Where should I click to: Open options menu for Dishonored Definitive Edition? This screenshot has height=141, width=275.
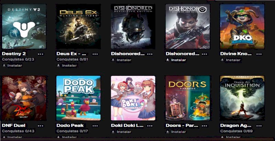(150, 54)
